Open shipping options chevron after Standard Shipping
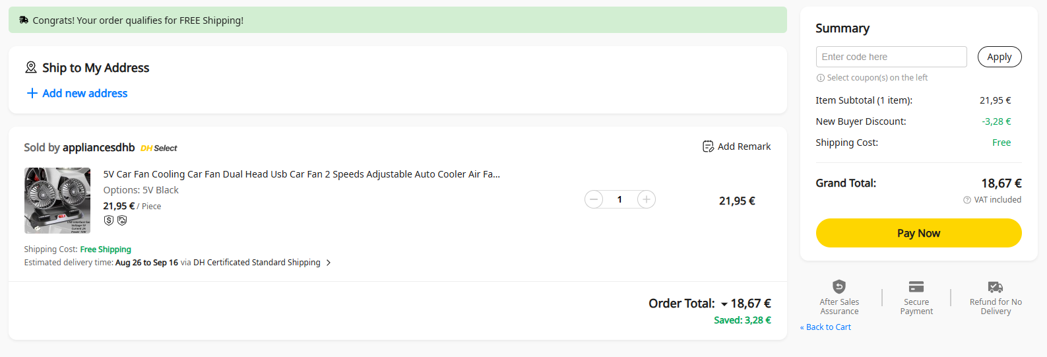Image resolution: width=1047 pixels, height=357 pixels. point(329,263)
